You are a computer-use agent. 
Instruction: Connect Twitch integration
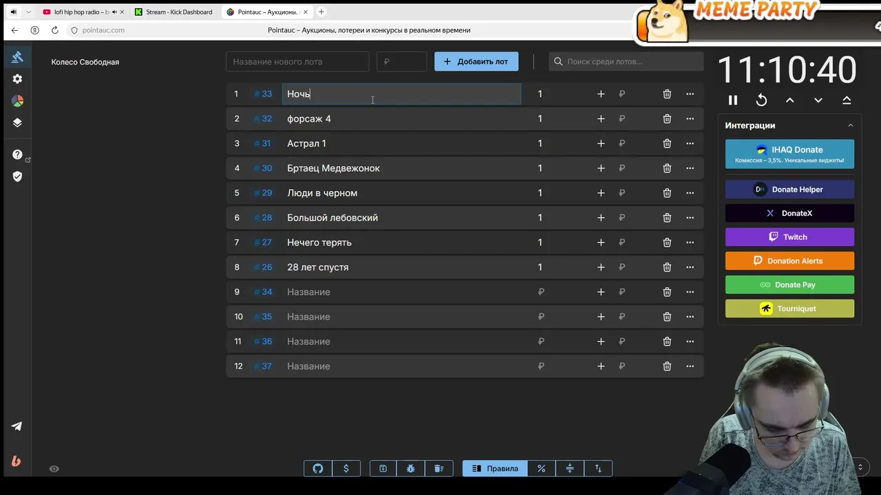tap(789, 237)
